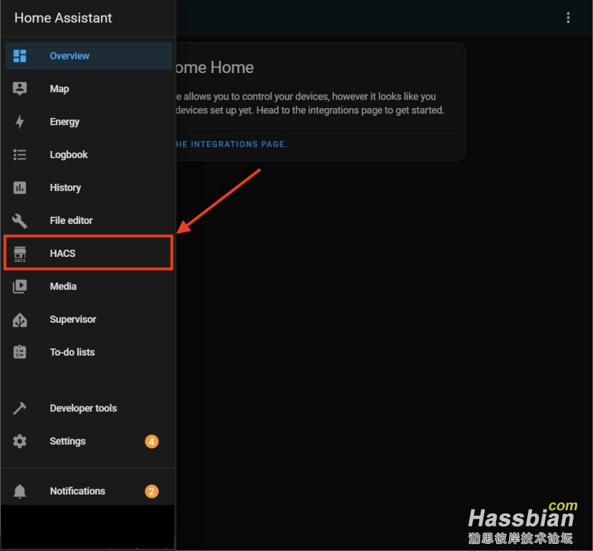Open the Media browser
Image resolution: width=593 pixels, height=551 pixels.
pos(89,286)
